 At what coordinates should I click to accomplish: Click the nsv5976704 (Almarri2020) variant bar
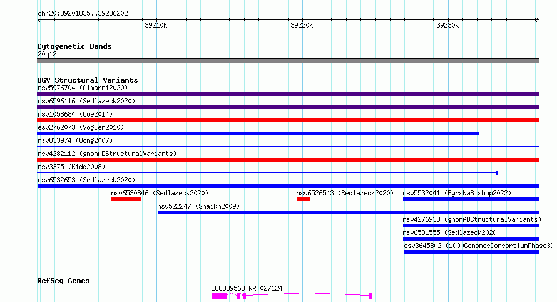pyautogui.click(x=288, y=94)
